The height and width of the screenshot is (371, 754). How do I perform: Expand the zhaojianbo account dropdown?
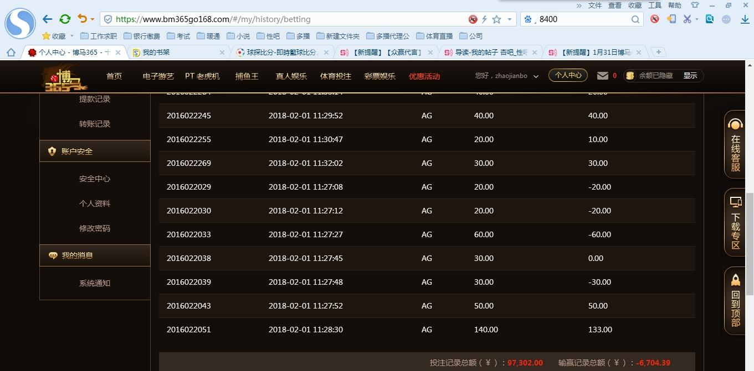pyautogui.click(x=535, y=76)
